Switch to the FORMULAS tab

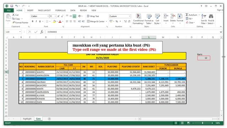tap(61, 10)
